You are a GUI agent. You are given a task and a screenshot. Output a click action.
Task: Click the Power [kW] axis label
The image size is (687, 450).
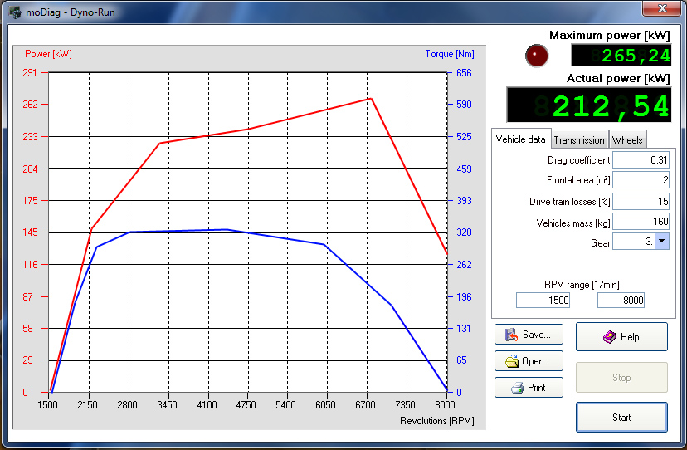[48, 54]
